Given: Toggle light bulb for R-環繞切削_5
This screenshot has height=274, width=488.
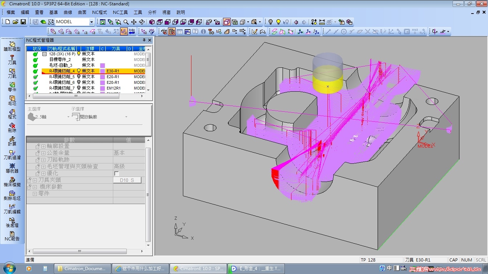Looking at the screenshot, I should [x=79, y=77].
